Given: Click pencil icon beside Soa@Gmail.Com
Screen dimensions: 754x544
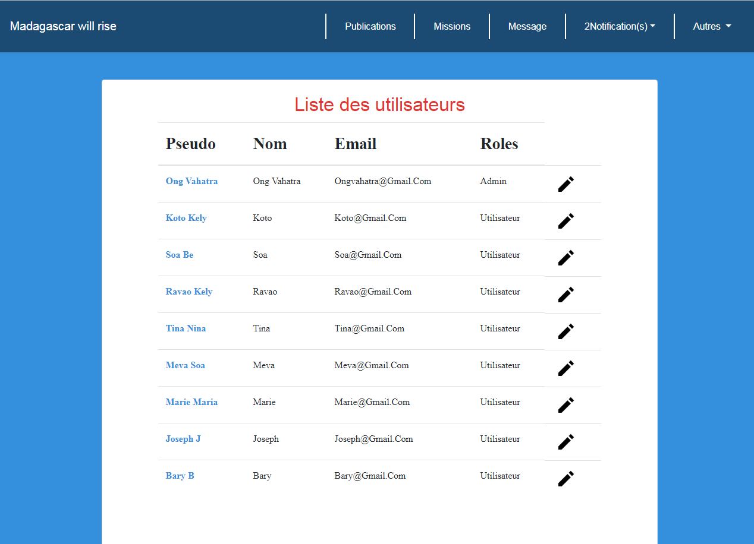Looking at the screenshot, I should click(x=565, y=258).
